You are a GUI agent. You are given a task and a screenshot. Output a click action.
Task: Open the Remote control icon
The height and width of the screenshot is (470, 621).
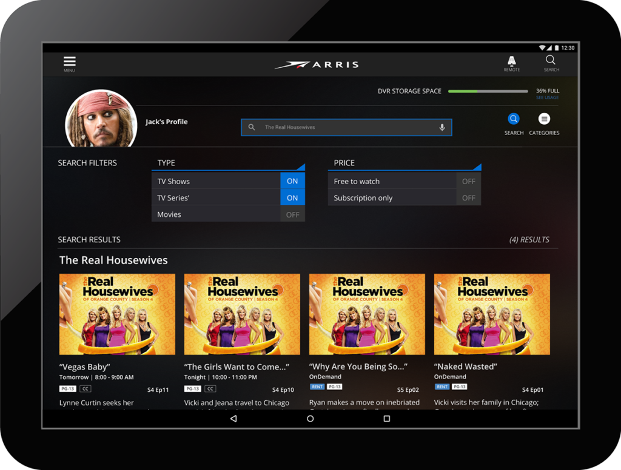point(512,61)
